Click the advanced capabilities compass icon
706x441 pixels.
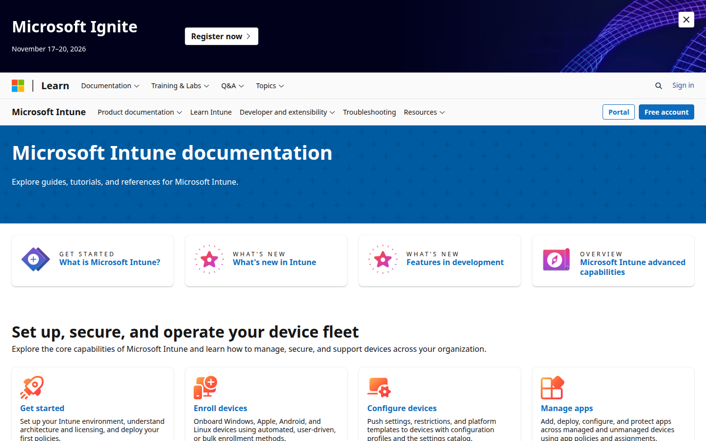[556, 260]
